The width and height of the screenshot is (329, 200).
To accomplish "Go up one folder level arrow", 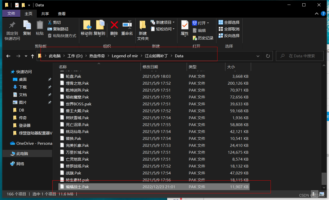I will coord(33,56).
